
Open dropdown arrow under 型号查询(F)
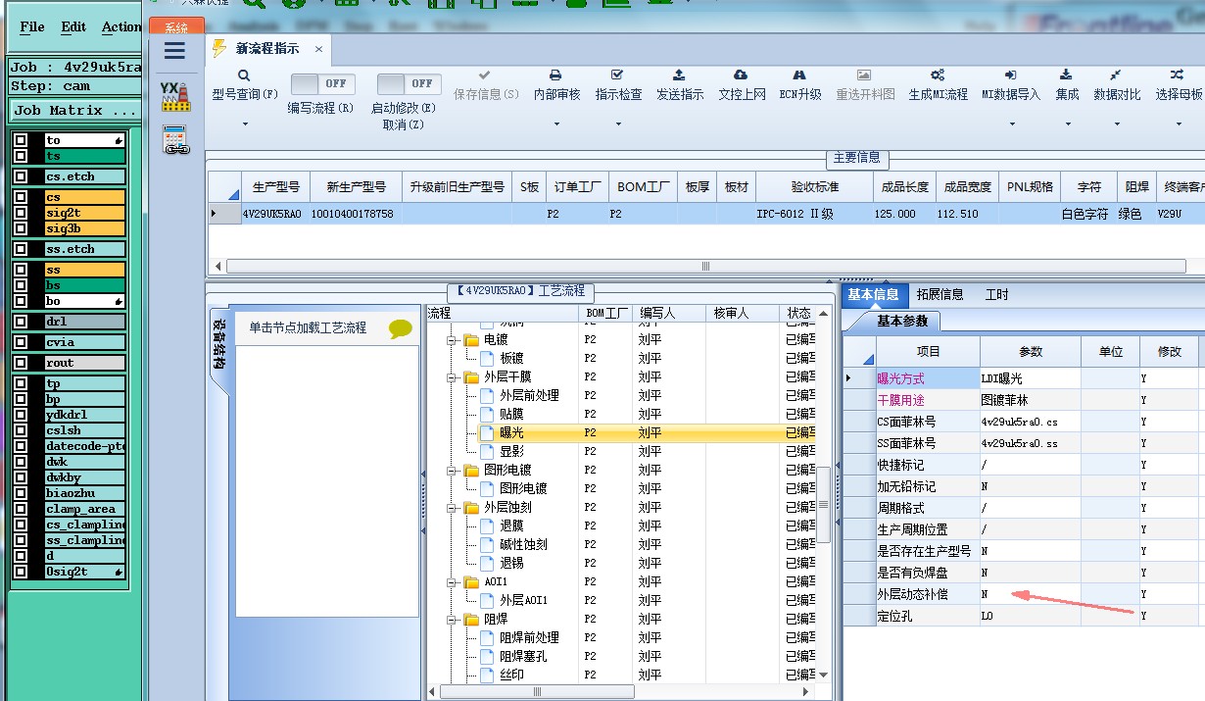(244, 125)
